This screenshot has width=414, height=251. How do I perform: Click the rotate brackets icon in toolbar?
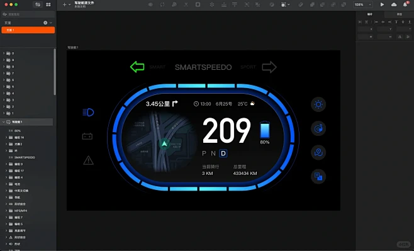pyautogui.click(x=162, y=4)
